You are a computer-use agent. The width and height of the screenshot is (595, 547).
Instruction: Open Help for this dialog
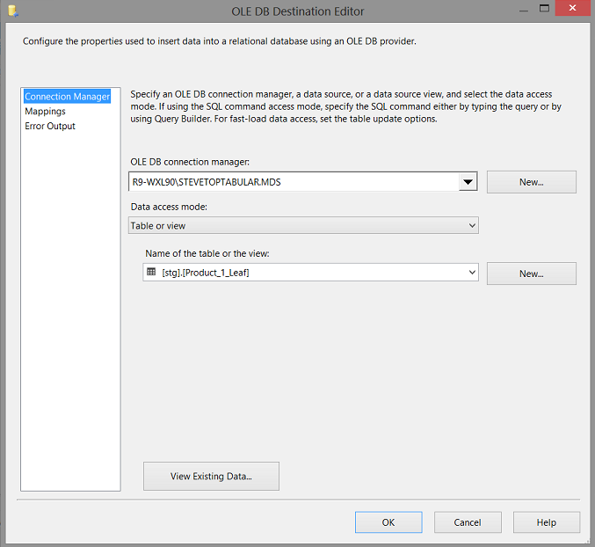pos(546,522)
